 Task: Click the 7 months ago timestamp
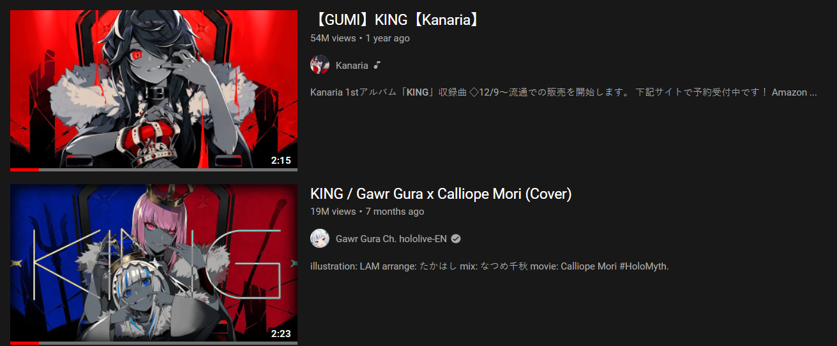395,212
